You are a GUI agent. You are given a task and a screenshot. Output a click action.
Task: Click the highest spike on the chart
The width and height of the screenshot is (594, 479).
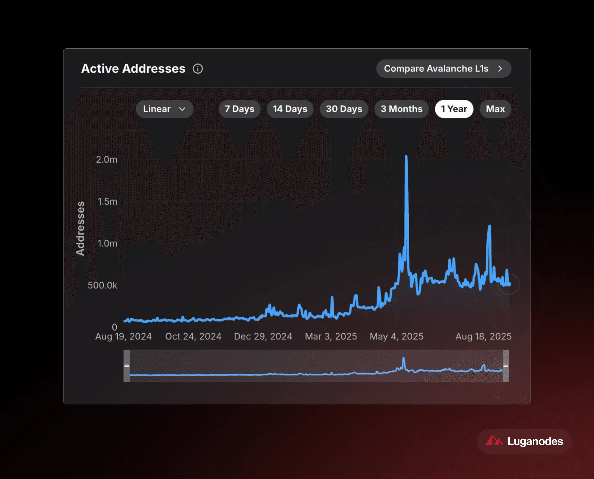pyautogui.click(x=406, y=157)
